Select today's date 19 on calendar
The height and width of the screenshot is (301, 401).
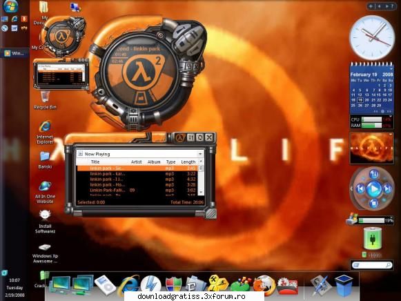point(360,100)
